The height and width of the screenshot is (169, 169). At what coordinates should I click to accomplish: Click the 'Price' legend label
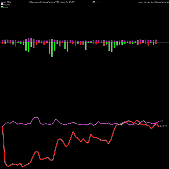[x=5, y=7]
